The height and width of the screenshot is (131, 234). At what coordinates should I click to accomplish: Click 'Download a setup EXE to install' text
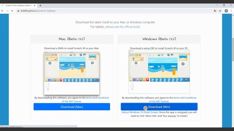tap(159, 48)
